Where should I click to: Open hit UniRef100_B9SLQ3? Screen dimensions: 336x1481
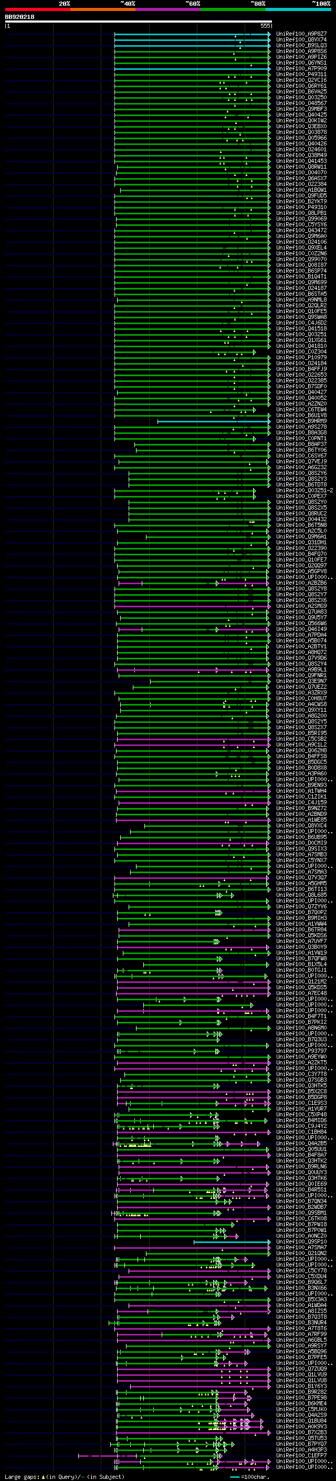pyautogui.click(x=301, y=45)
